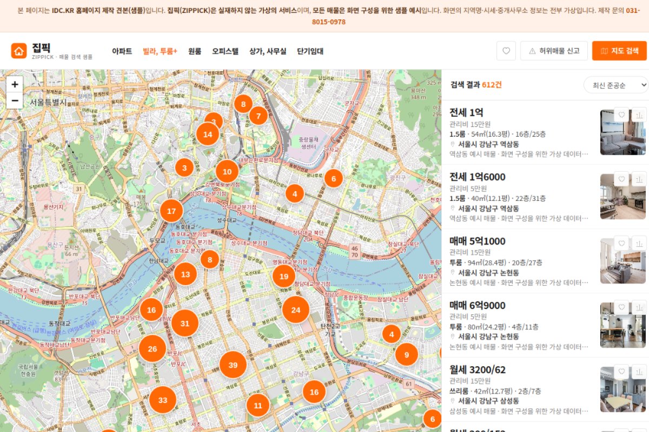Open the 상가, 사무실 category

(x=268, y=51)
